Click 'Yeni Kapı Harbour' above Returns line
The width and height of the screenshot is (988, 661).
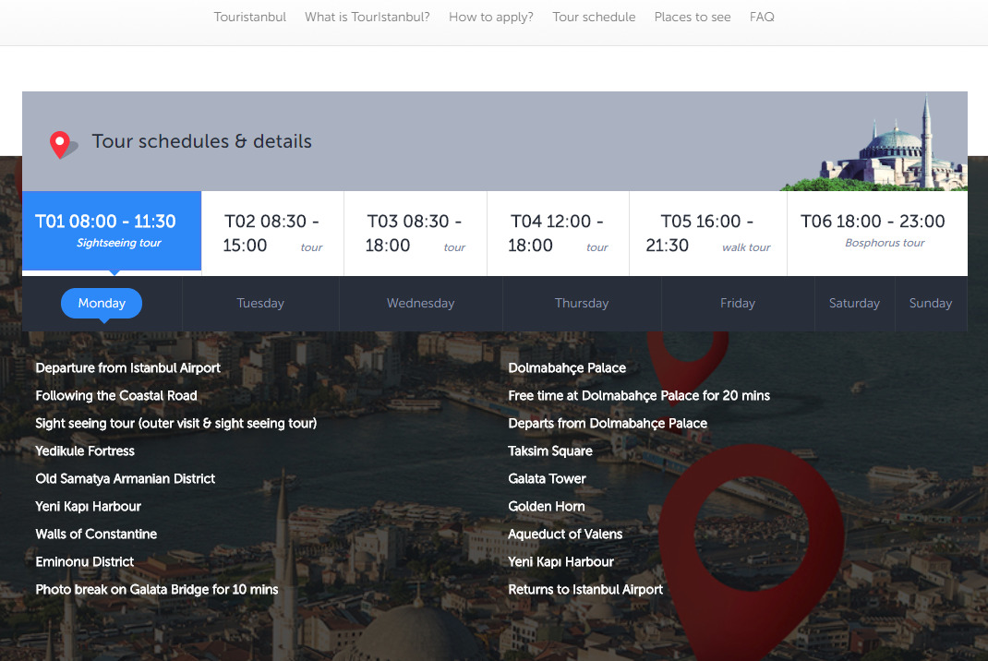(x=560, y=562)
